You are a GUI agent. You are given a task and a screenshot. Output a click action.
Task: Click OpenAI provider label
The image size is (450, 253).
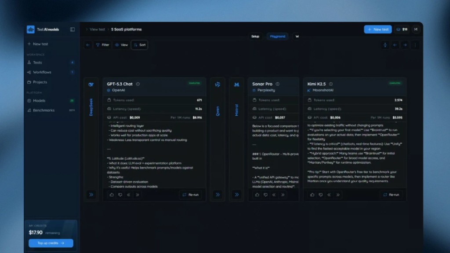pos(116,90)
